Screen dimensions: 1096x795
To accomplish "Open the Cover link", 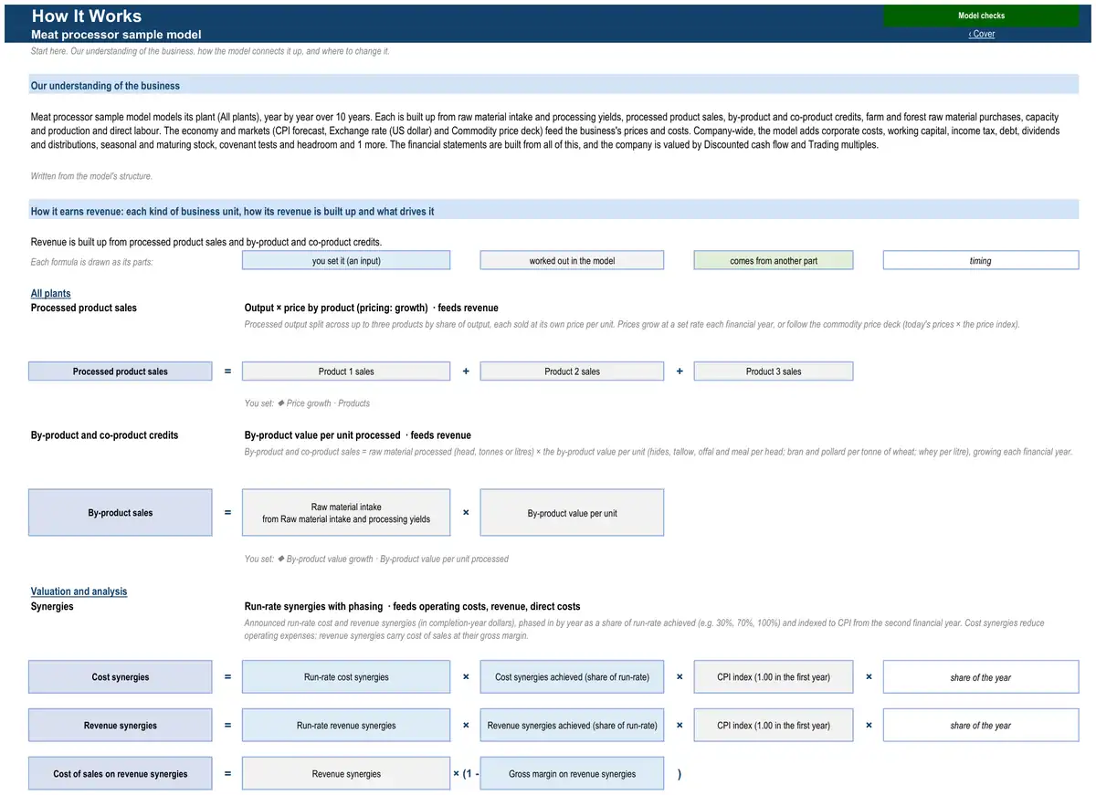I will click(982, 34).
